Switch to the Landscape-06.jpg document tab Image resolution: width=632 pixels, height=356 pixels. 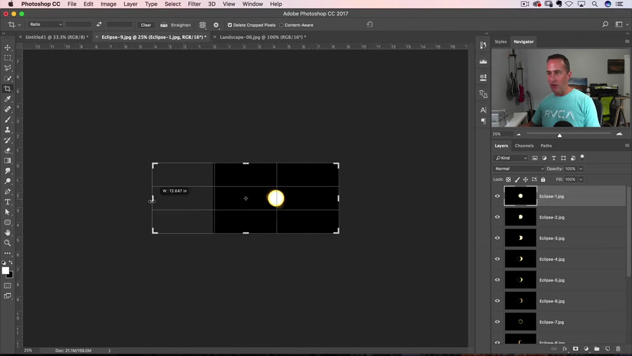(x=263, y=37)
